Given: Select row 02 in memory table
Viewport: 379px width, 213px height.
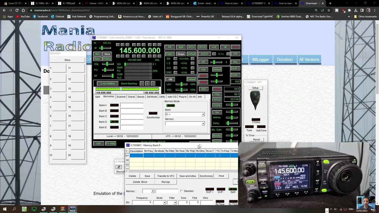Looking at the screenshot, I should pos(181,160).
